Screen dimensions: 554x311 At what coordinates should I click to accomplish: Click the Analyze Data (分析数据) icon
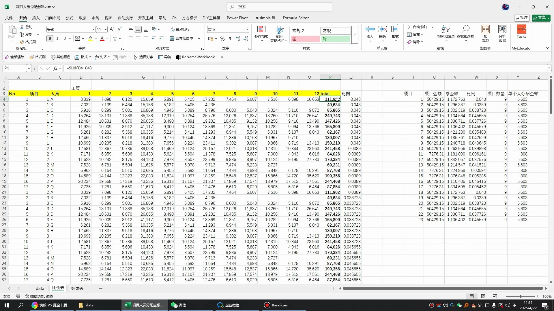pos(502,30)
